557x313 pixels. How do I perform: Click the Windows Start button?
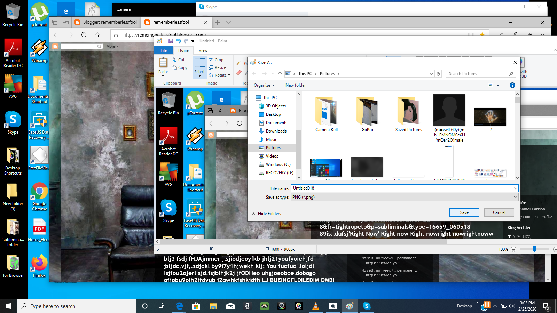coord(8,306)
